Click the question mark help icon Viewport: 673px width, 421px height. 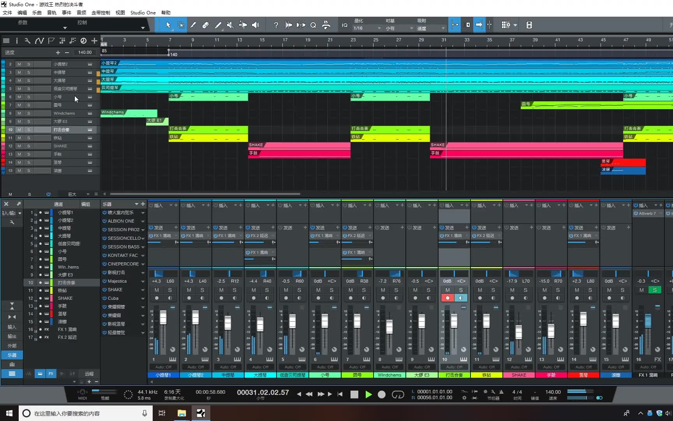point(276,25)
